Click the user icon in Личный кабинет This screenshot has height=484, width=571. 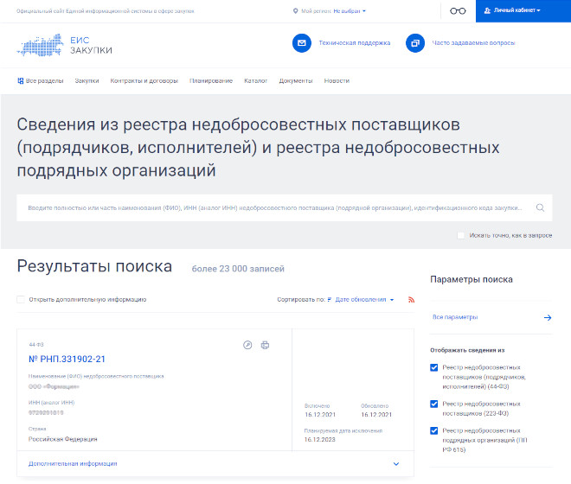coord(488,10)
